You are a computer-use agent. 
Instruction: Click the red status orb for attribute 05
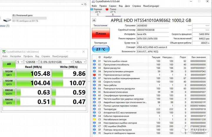click(x=95, y=75)
